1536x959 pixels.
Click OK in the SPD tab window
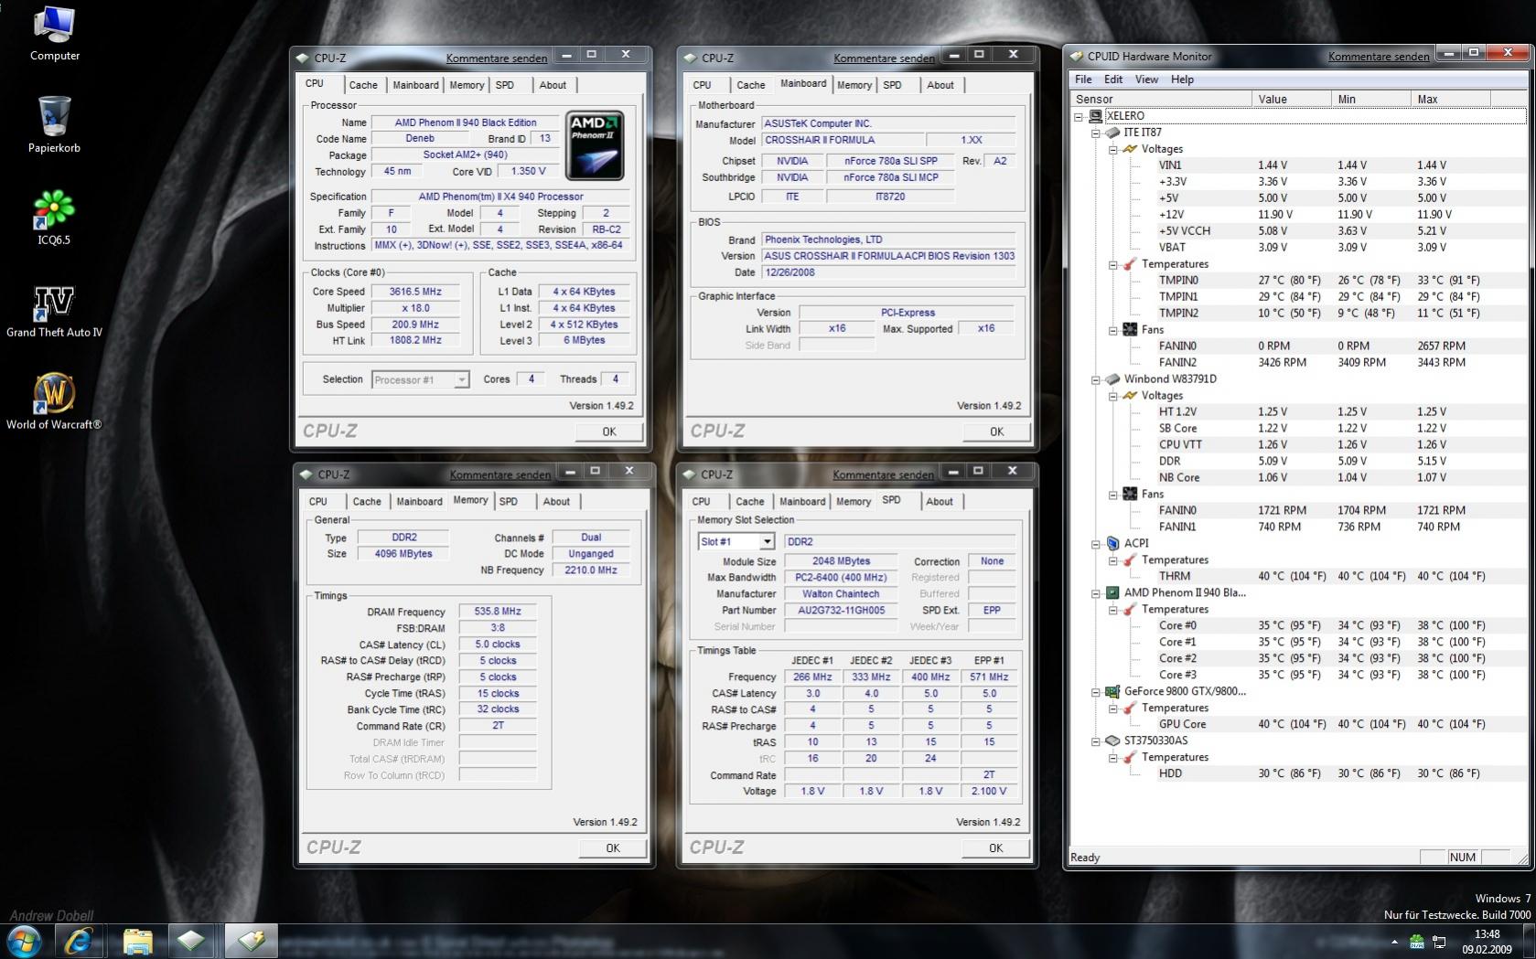(x=995, y=848)
